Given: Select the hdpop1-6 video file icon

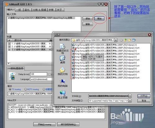Looking at the screenshot, I should click(73, 45).
